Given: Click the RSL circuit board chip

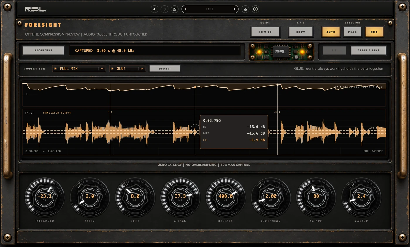Looking at the screenshot, I should click(281, 52).
